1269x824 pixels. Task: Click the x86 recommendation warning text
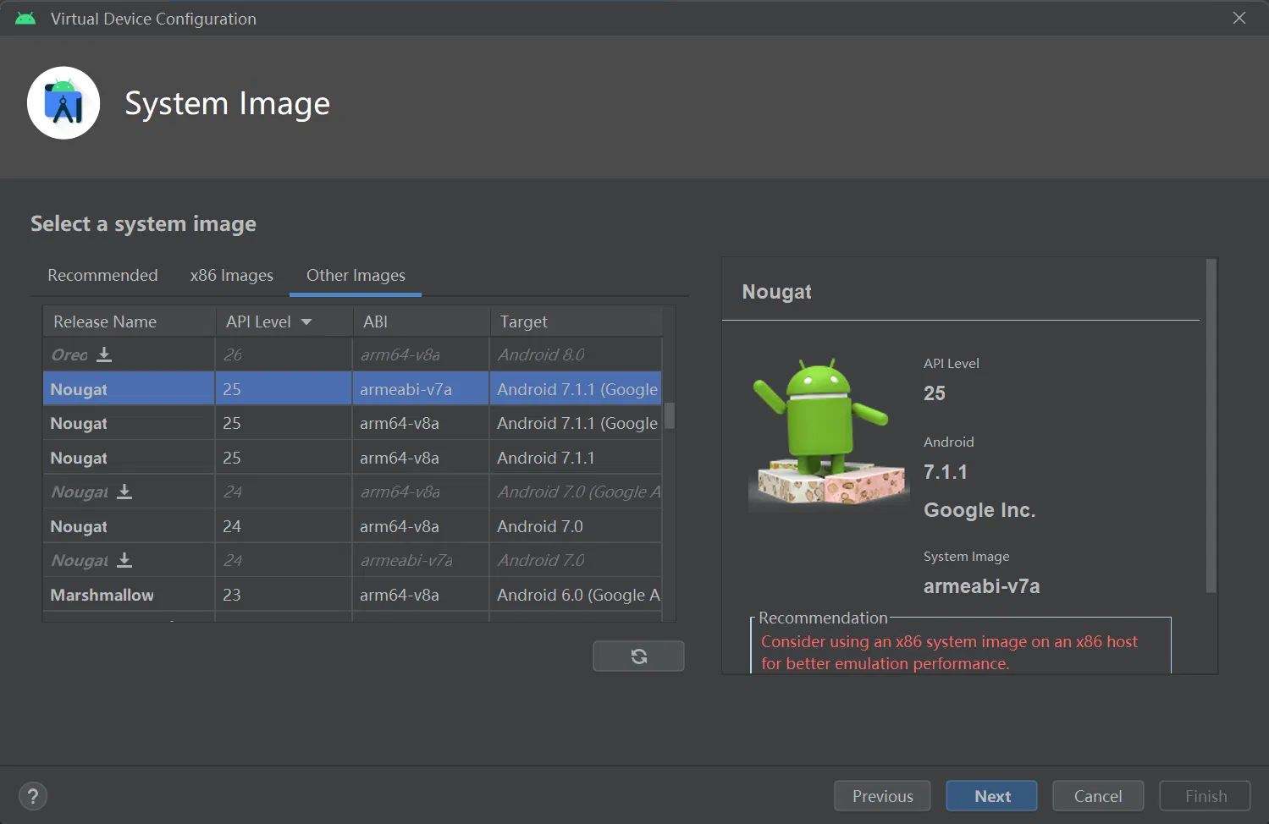(x=949, y=652)
